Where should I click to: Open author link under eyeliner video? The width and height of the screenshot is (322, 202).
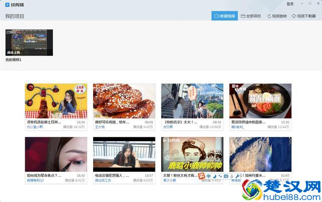pyautogui.click(x=36, y=180)
